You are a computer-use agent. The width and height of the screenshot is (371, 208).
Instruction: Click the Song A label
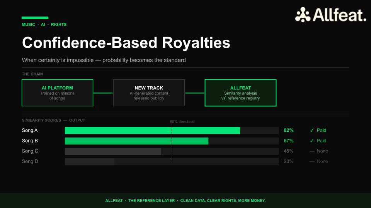30,130
